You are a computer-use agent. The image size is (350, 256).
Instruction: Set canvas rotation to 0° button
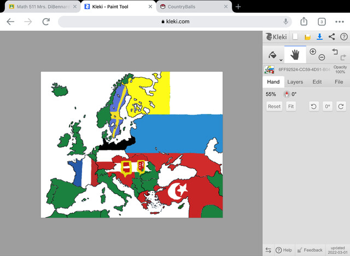[x=328, y=107]
